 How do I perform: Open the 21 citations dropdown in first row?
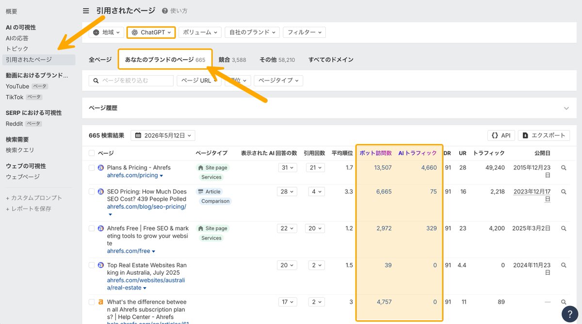point(316,168)
